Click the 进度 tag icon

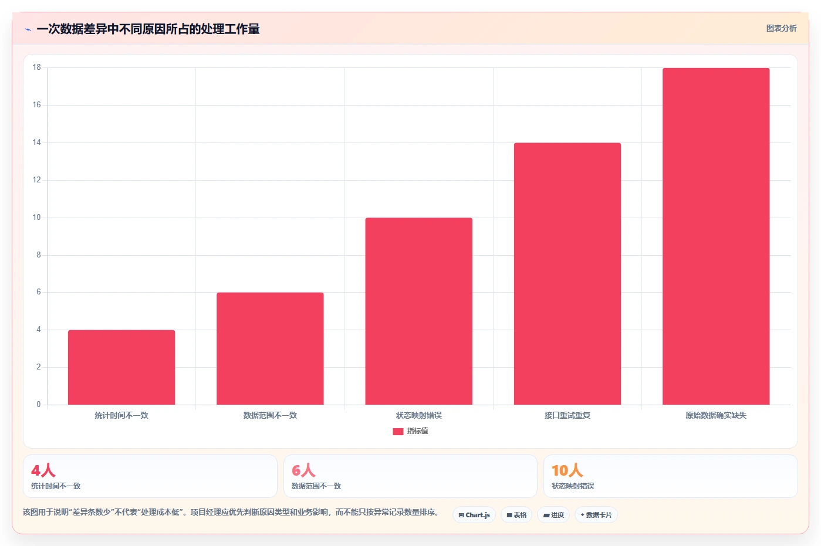pos(546,516)
